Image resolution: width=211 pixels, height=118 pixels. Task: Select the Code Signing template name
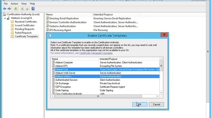coord(62,90)
